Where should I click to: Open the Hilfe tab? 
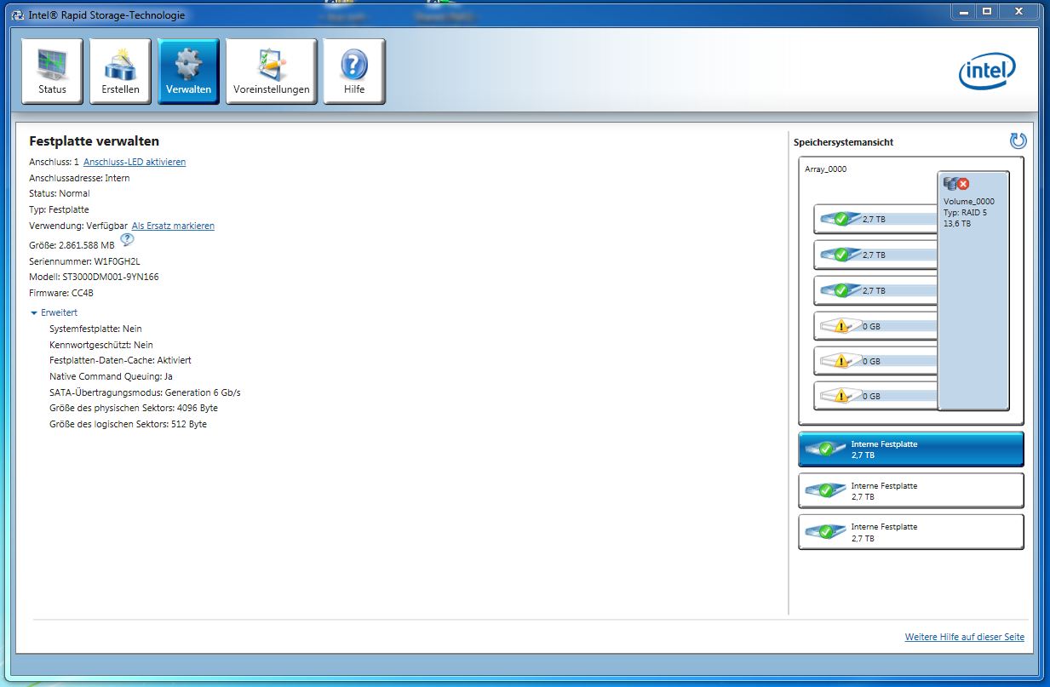click(354, 72)
